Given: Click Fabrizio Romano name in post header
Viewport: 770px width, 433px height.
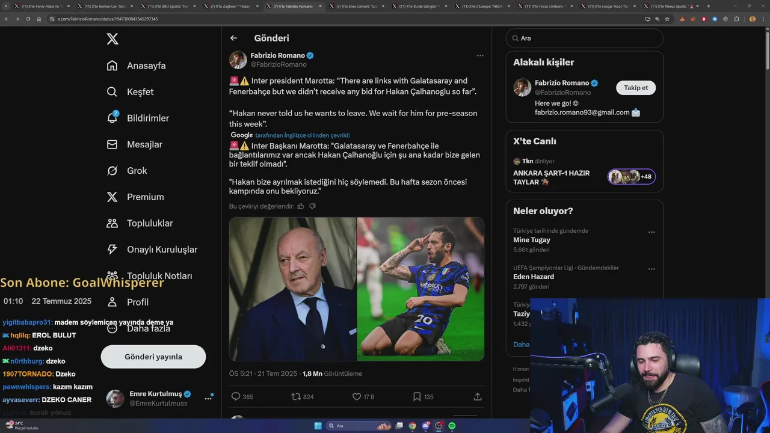Looking at the screenshot, I should 277,55.
